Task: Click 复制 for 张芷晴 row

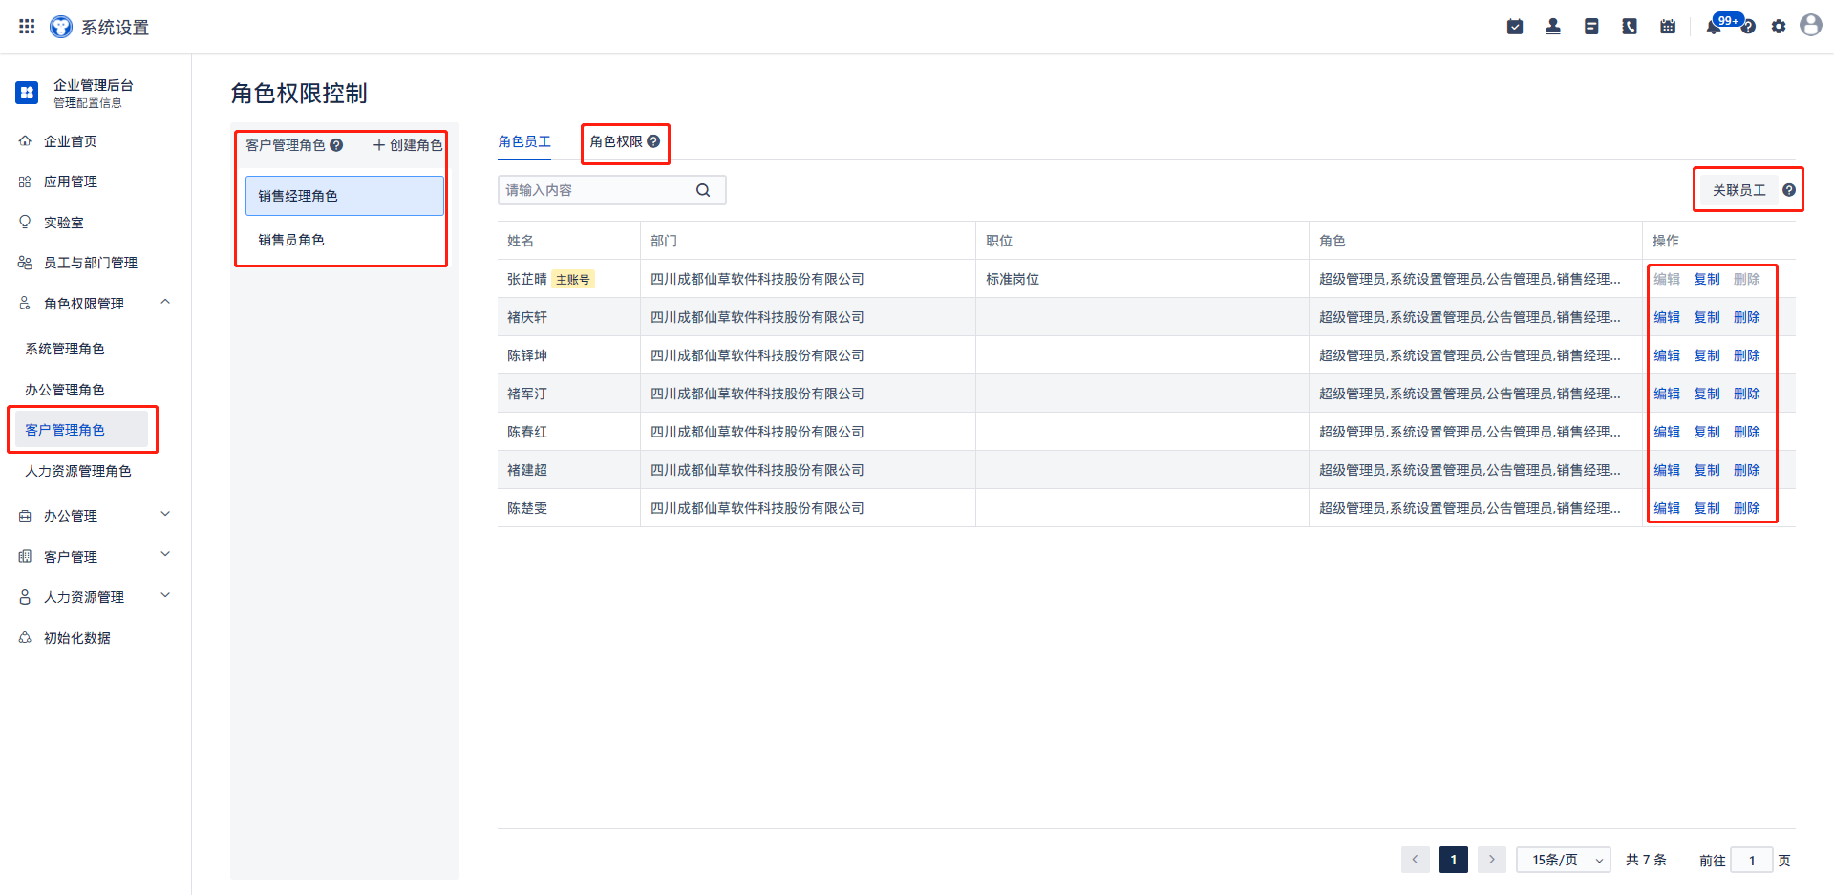Action: [1707, 279]
